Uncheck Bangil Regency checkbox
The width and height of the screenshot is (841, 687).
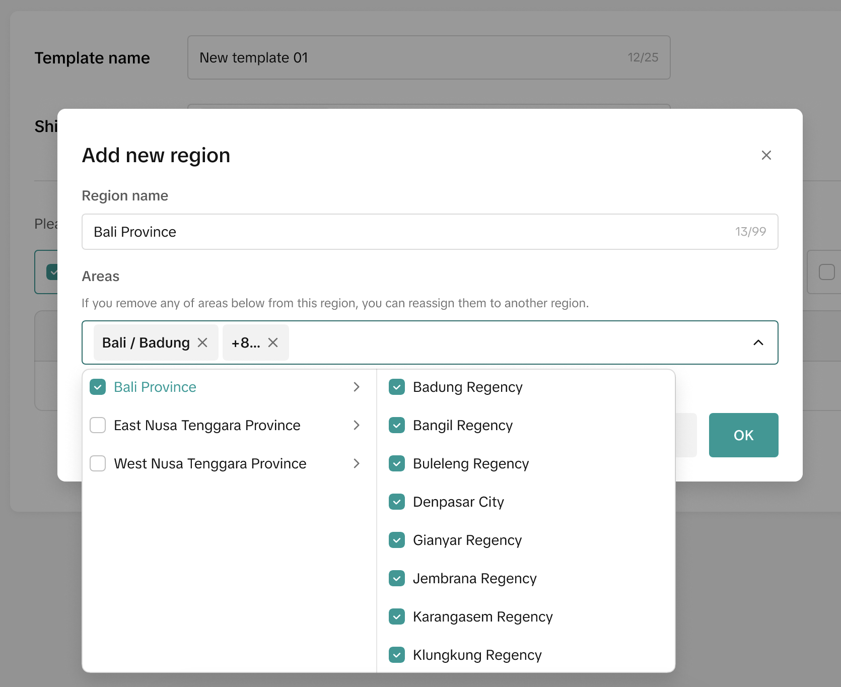[397, 425]
